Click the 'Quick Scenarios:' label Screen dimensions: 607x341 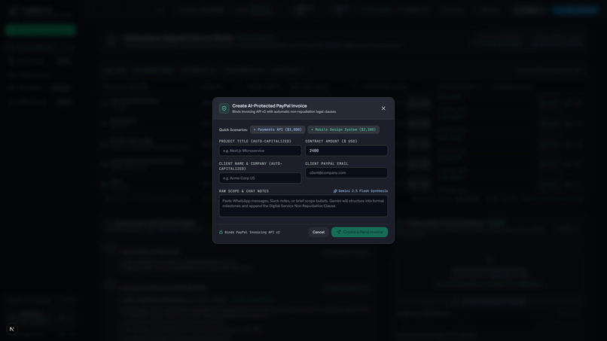233,129
